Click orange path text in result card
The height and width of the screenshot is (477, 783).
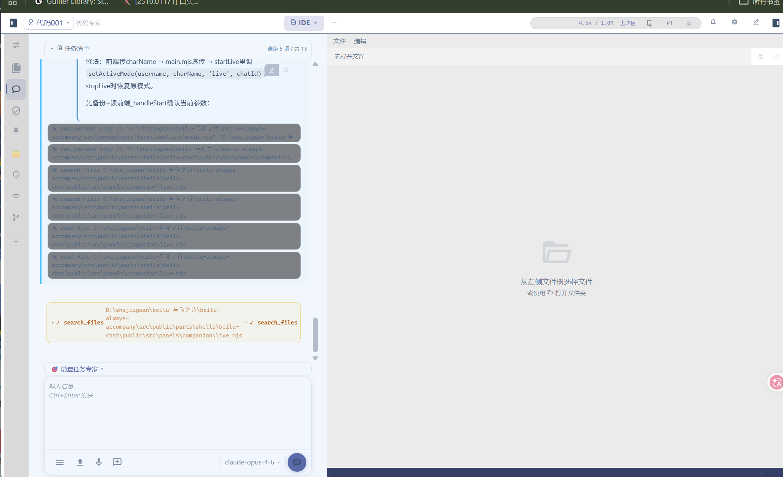(174, 323)
